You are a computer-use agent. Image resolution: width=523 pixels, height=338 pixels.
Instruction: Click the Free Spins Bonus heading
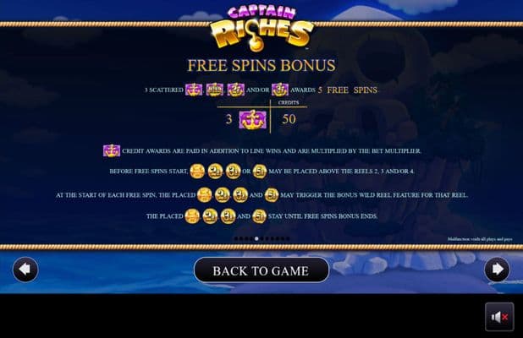click(x=261, y=65)
